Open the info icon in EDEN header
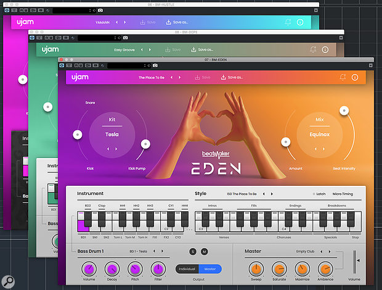This screenshot has width=382, height=290. [x=355, y=77]
